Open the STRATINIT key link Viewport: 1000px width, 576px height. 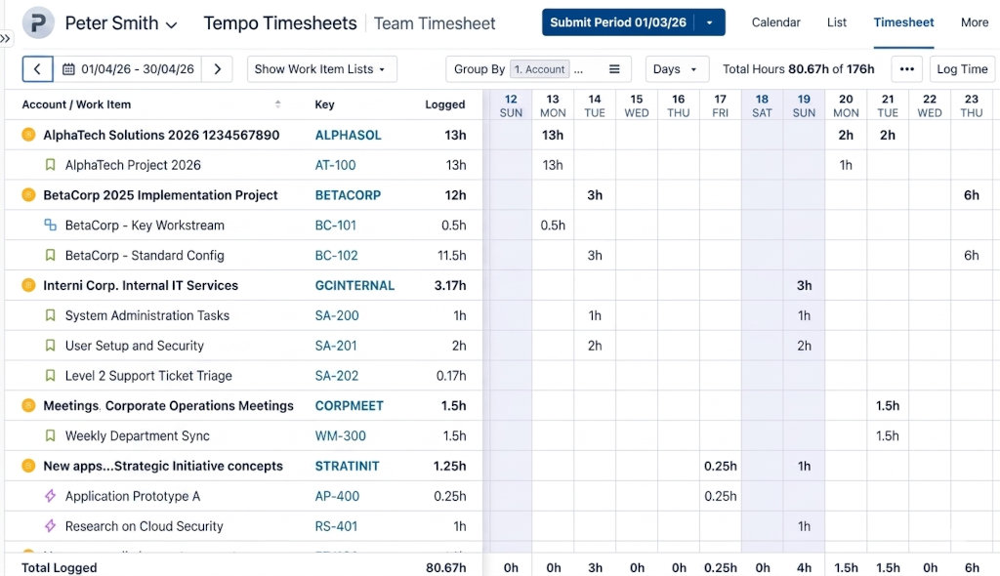(x=347, y=466)
